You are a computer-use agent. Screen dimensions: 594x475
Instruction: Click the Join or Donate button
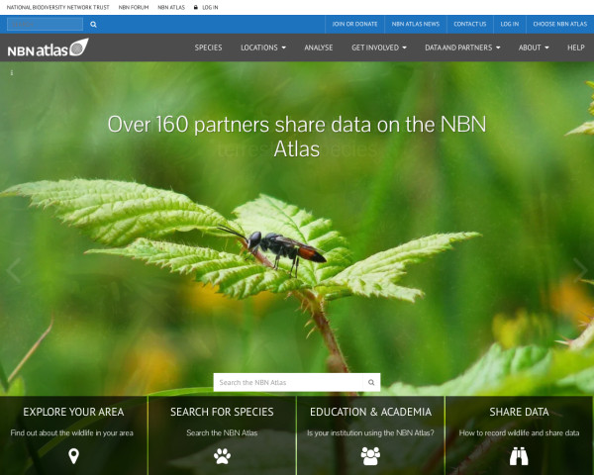click(352, 24)
